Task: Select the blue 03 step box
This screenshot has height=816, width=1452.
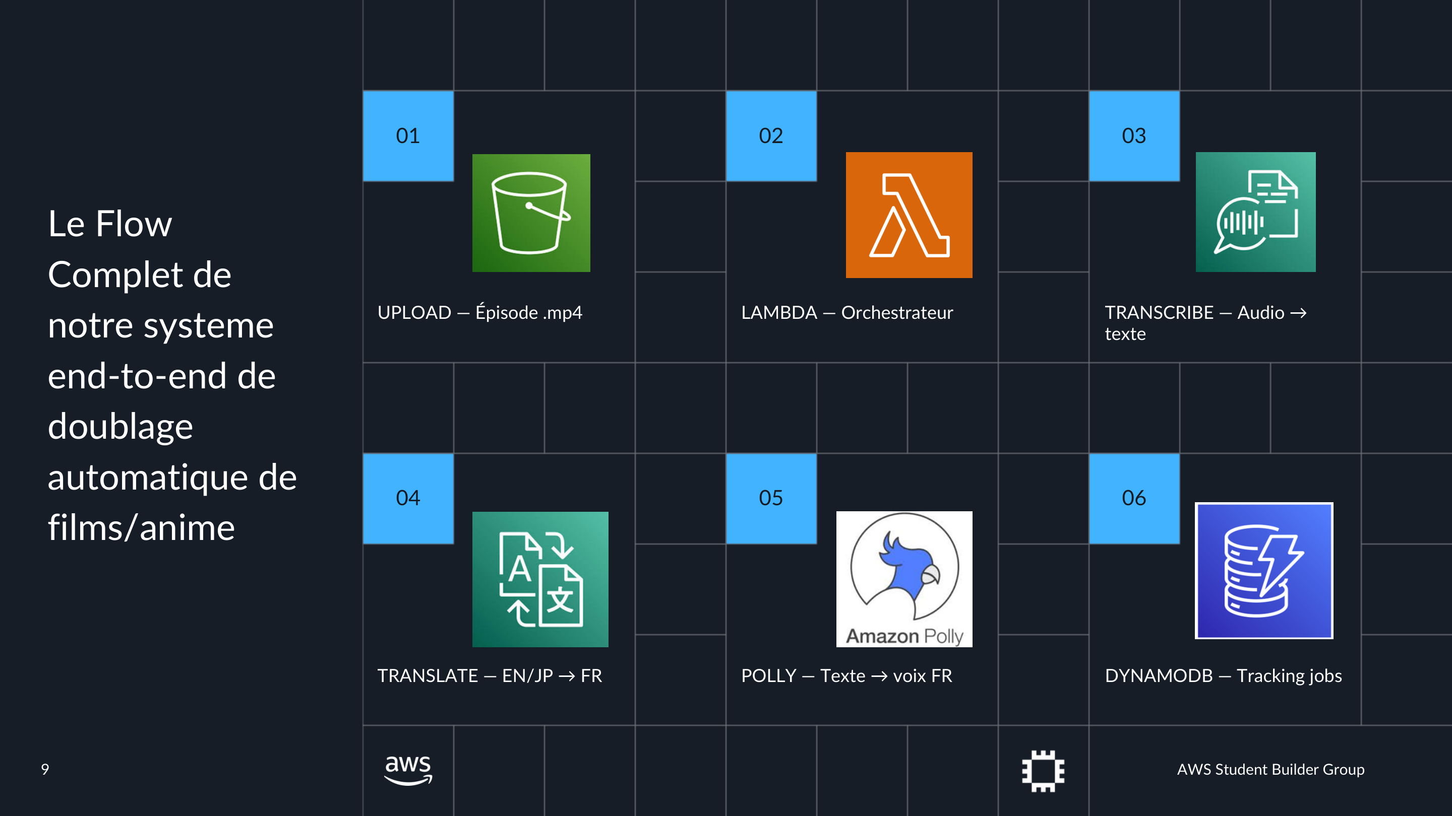Action: 1134,135
